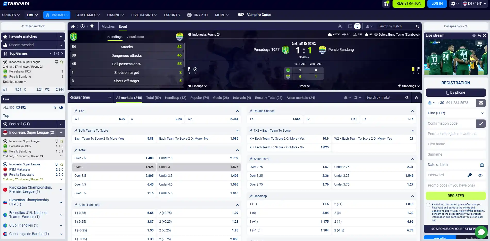Screen dimensions: 490x241
Task: Pin the 1X2 market
Action: 76,111
